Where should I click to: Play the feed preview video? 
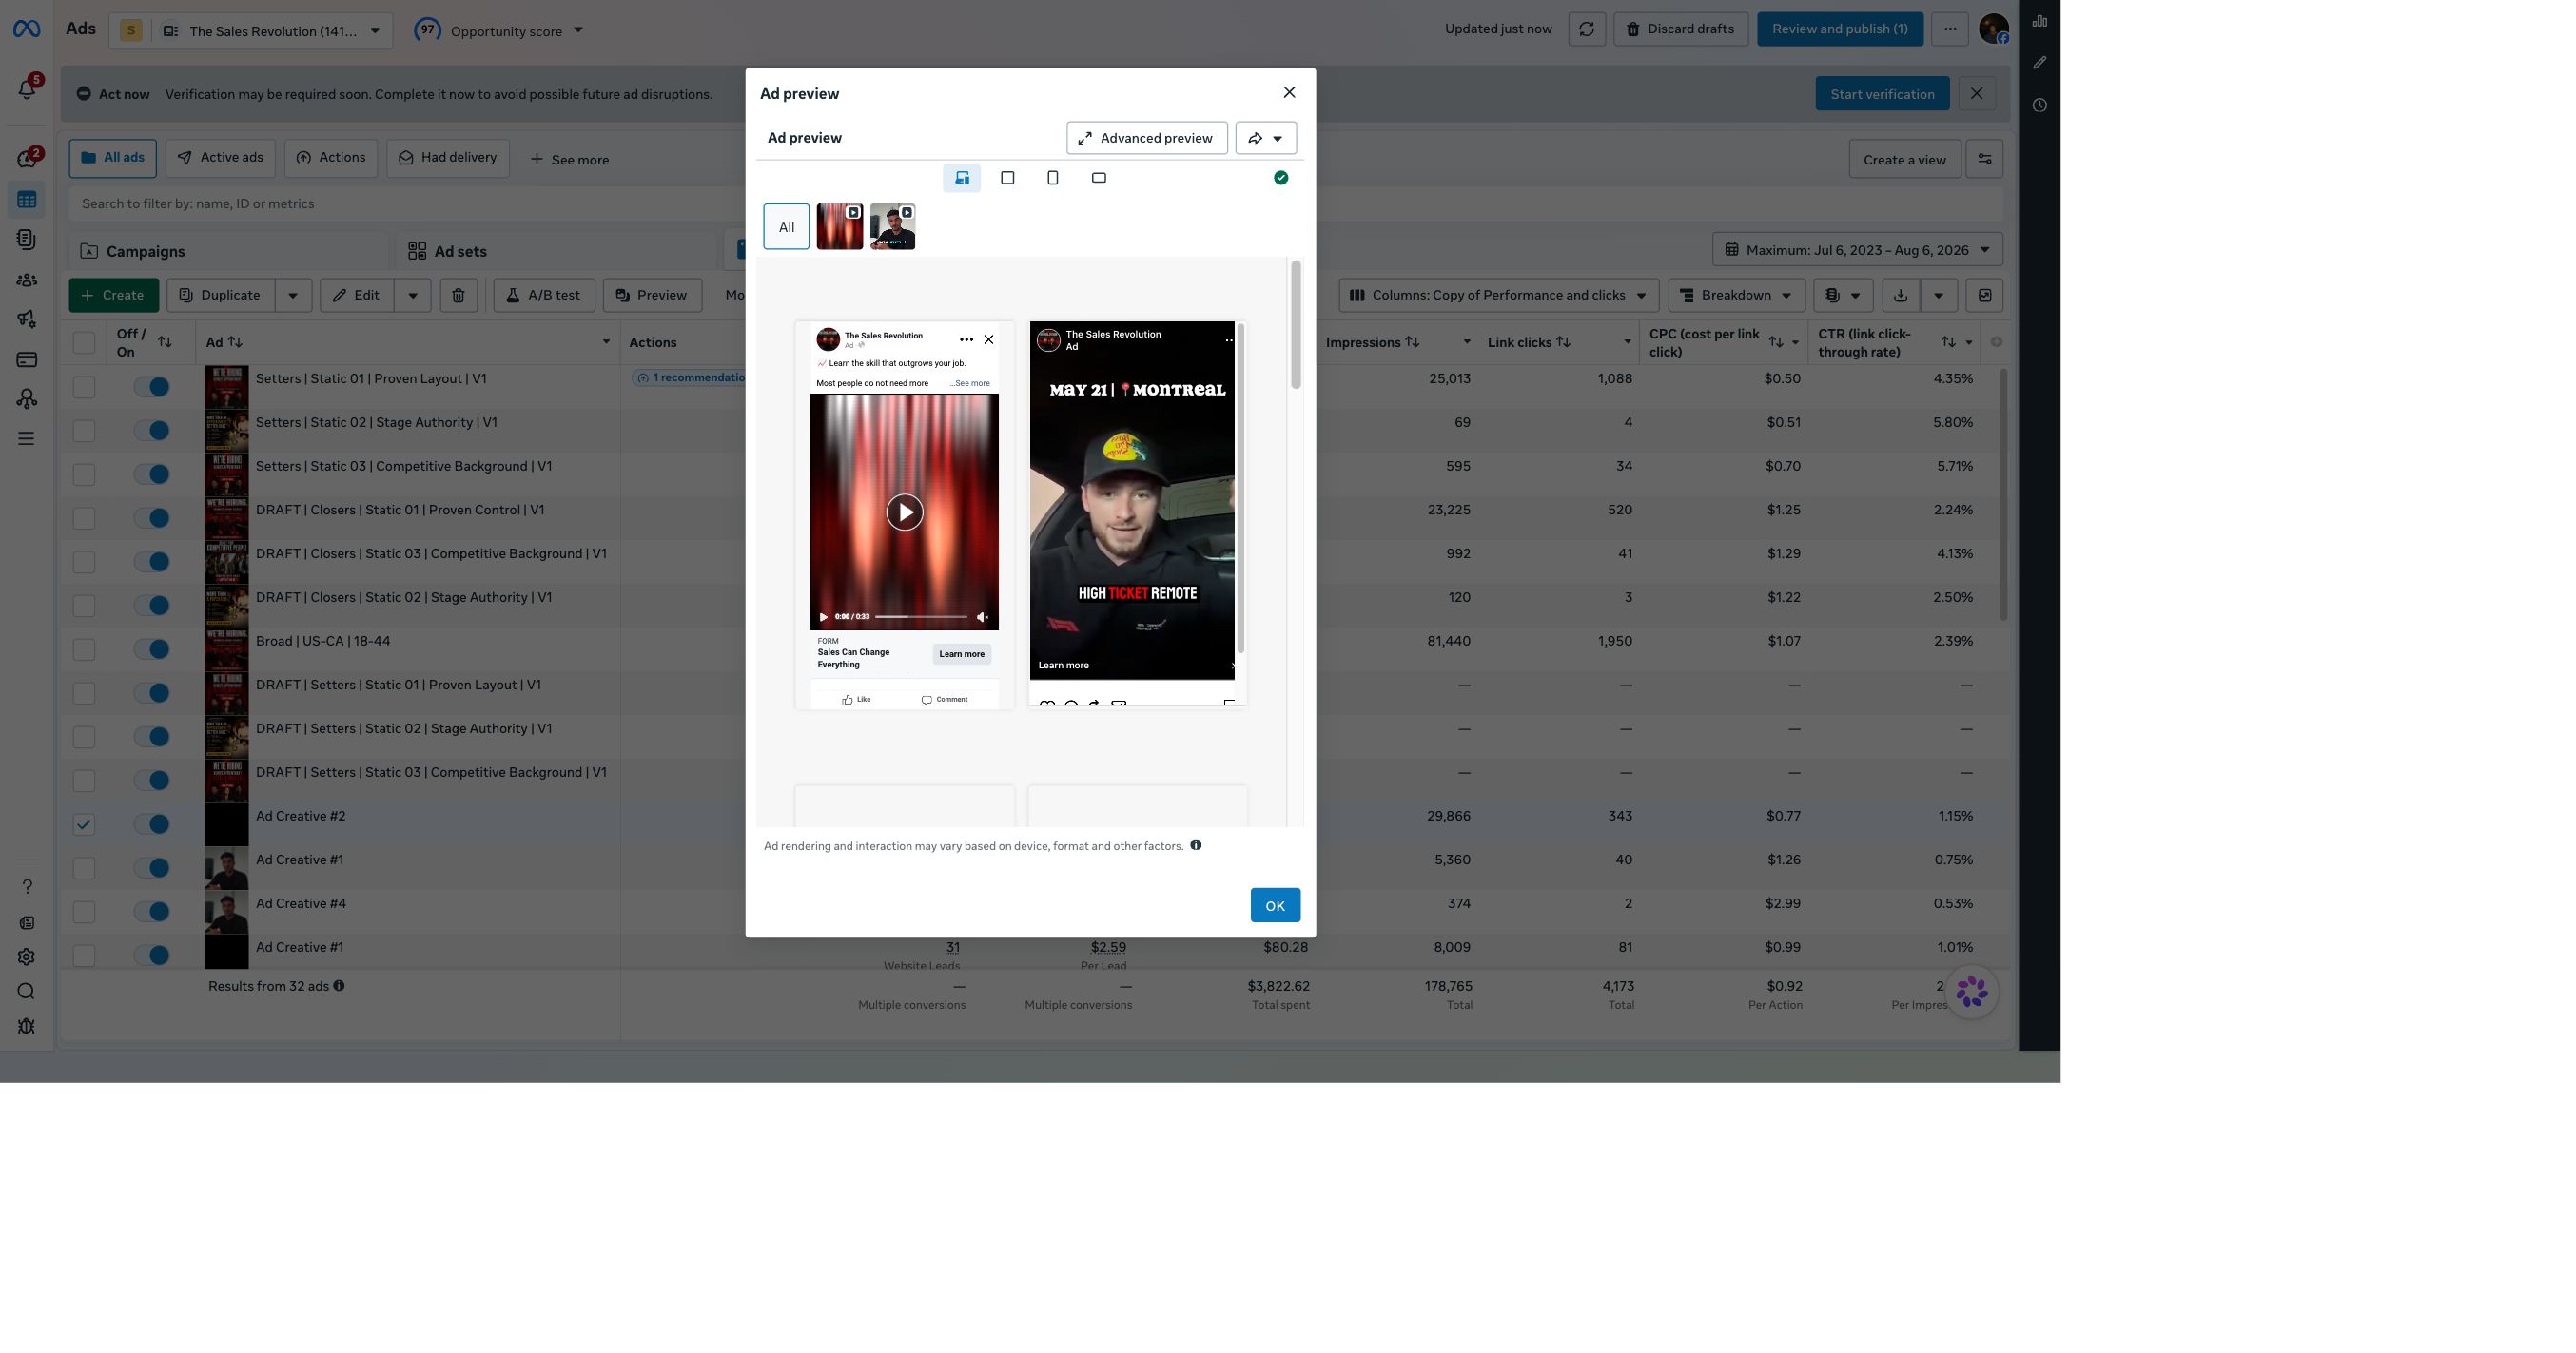904,512
